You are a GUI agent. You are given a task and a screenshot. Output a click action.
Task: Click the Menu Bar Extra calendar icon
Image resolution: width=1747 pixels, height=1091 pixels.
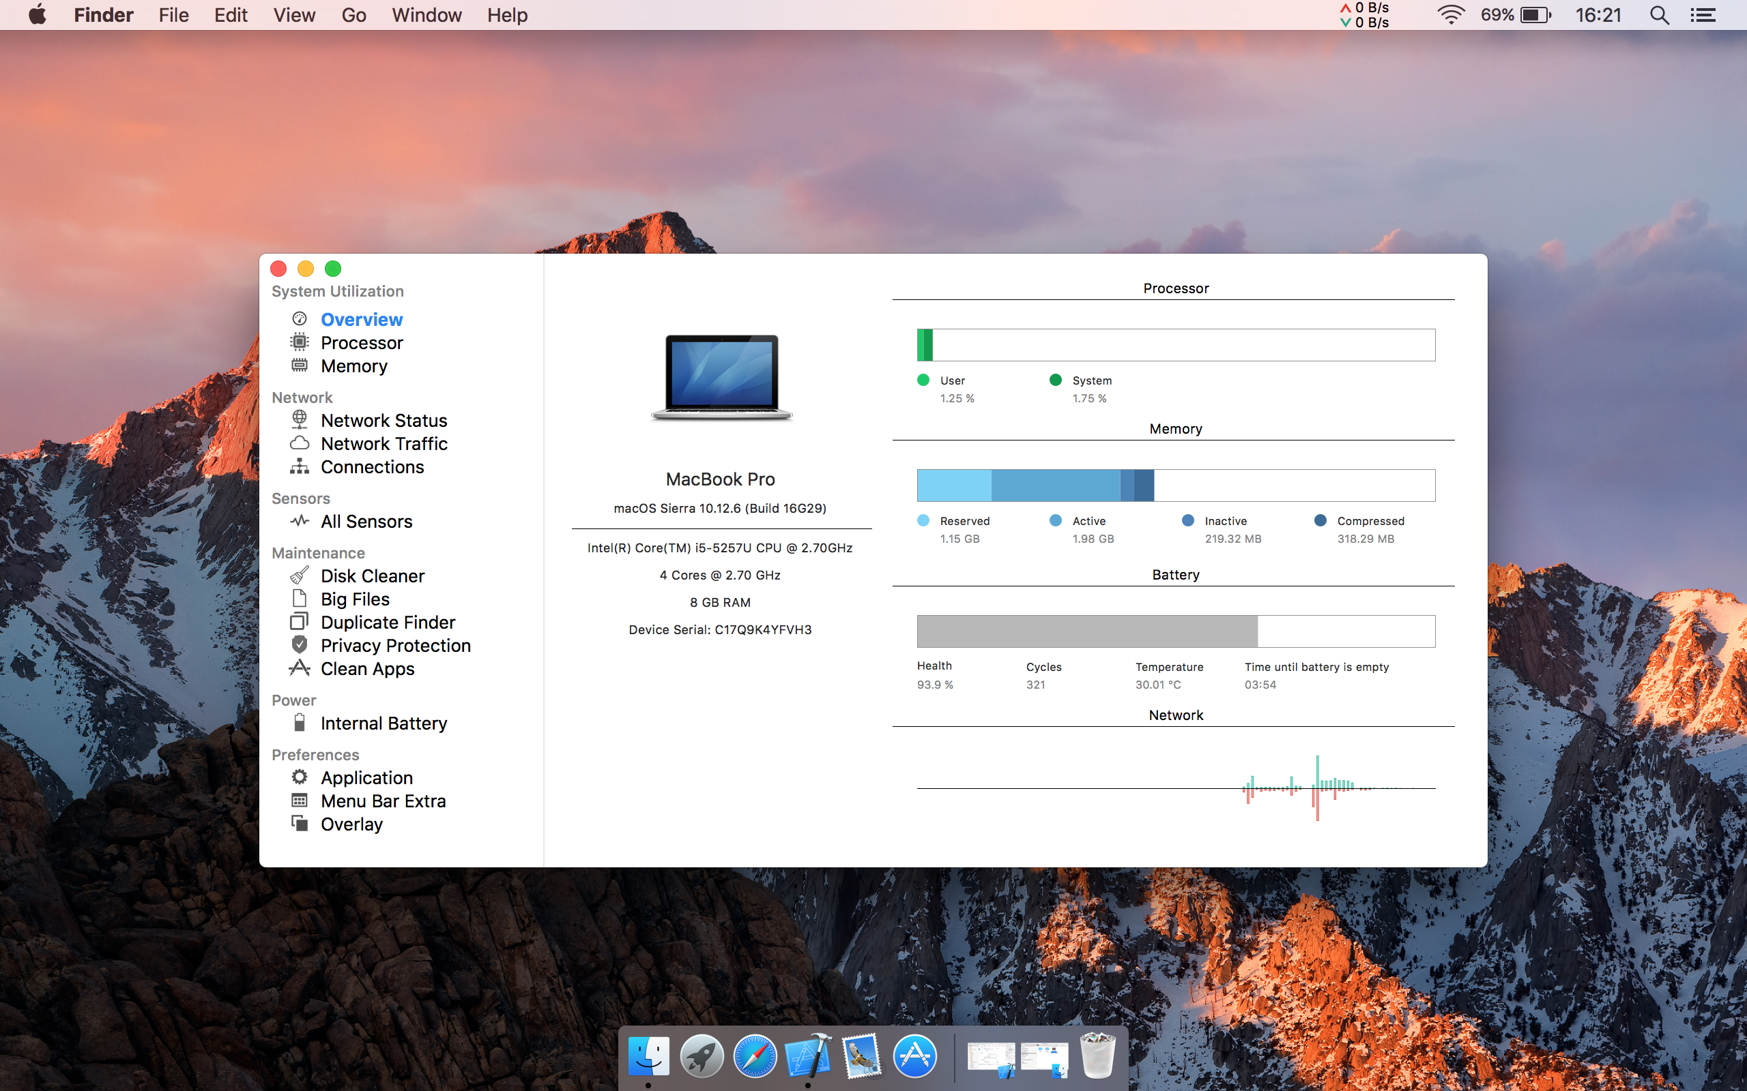[300, 801]
